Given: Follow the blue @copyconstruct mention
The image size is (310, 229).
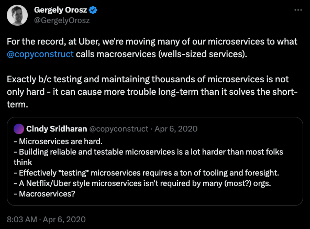Looking at the screenshot, I should 40,54.
